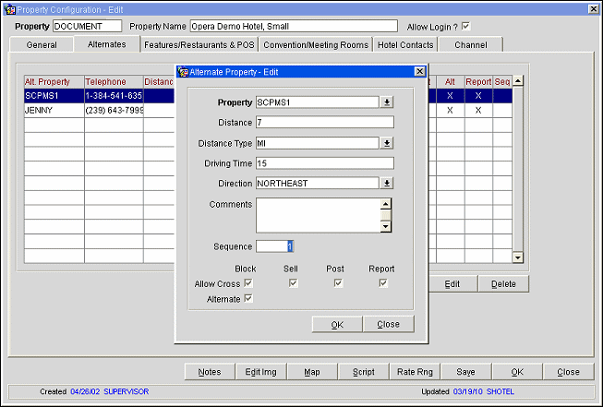Toggle Allow Cross Sell checkbox
The width and height of the screenshot is (603, 407).
(x=293, y=283)
